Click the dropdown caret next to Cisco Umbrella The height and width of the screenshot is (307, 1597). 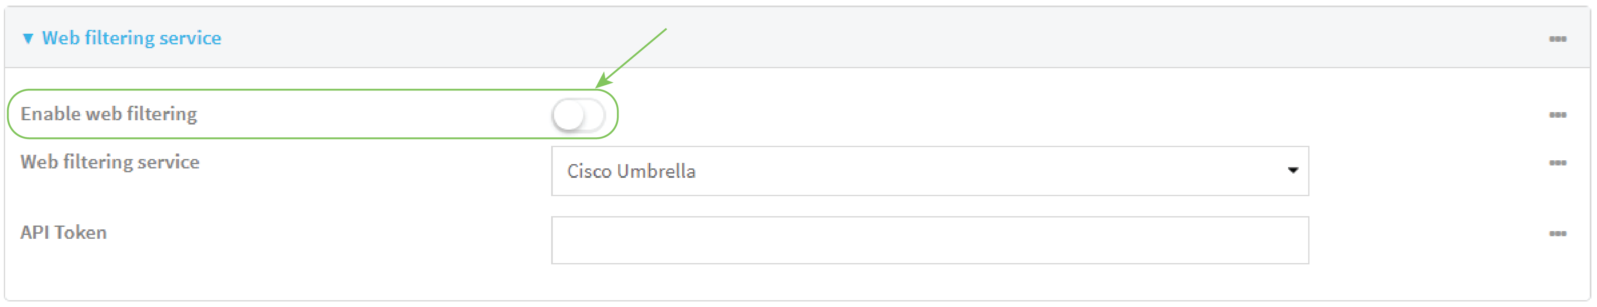(1293, 171)
